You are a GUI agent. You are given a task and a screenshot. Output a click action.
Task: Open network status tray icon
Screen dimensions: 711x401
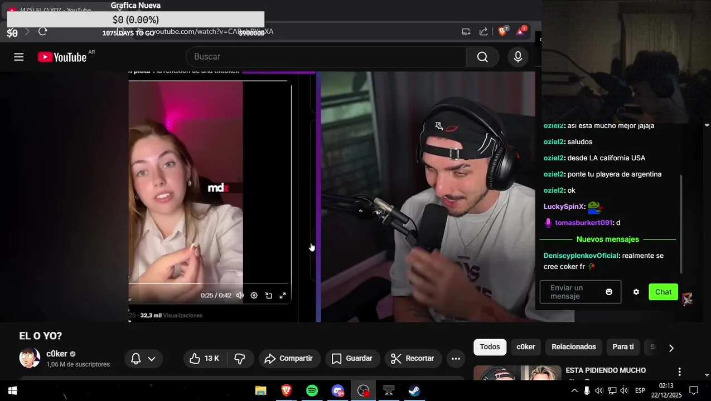[612, 391]
